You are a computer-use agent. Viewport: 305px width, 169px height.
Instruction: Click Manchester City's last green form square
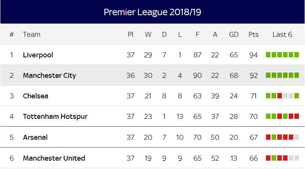coord(297,75)
